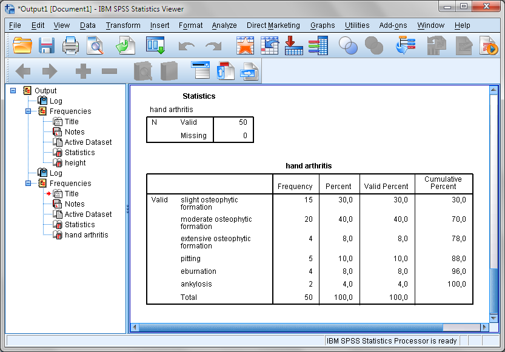Click the gray magnifier book Show icon
This screenshot has height=352, width=505.
point(142,71)
